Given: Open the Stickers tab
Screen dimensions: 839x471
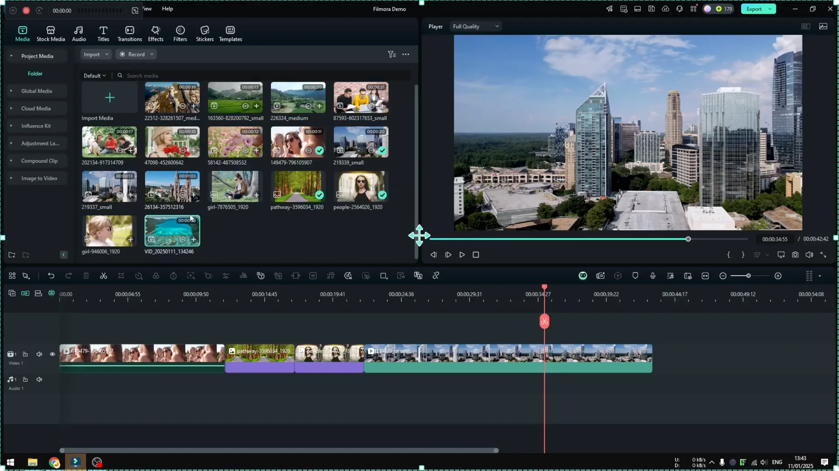Looking at the screenshot, I should (x=205, y=34).
